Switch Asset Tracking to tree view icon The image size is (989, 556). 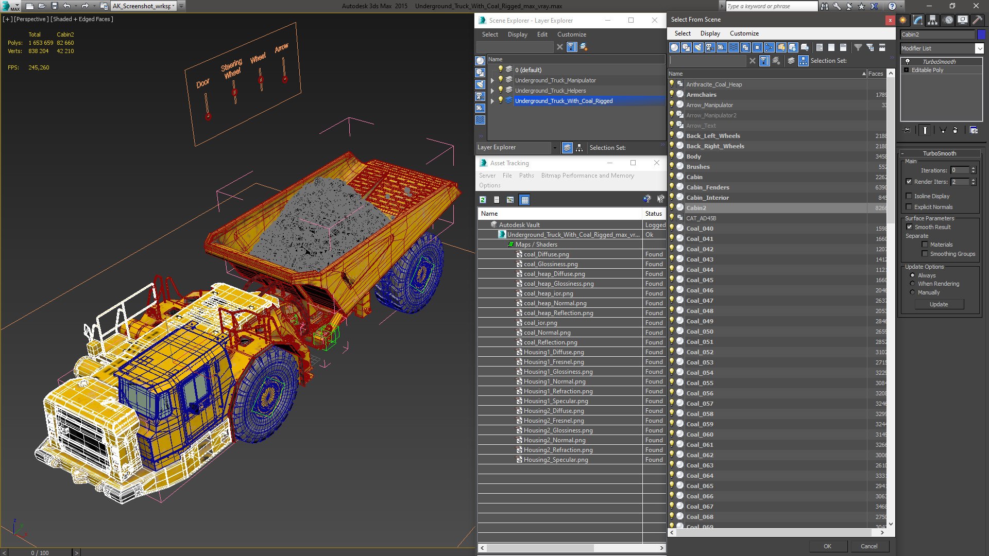(x=510, y=200)
